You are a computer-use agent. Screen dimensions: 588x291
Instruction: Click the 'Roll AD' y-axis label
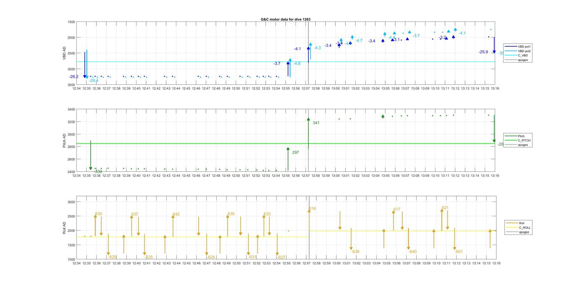(x=64, y=228)
